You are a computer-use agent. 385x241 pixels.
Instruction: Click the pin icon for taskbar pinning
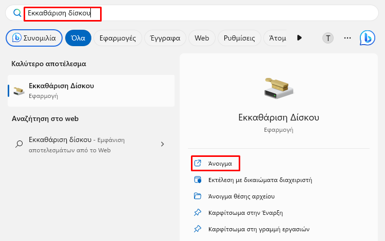[x=198, y=229]
